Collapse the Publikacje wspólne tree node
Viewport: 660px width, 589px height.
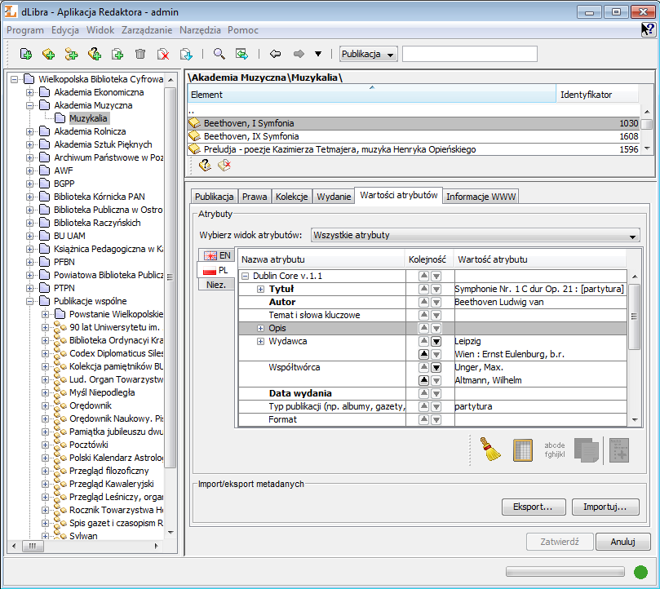(x=29, y=302)
